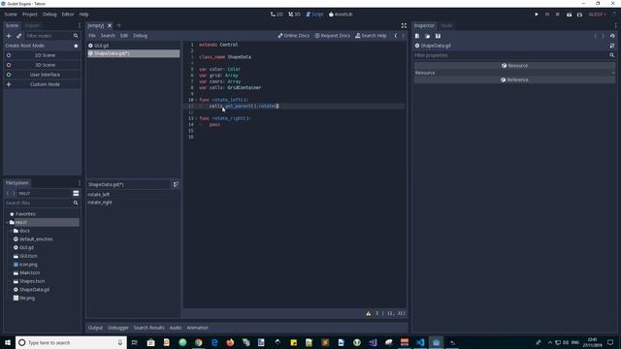Click the search icon beside Filter nodes
The height and width of the screenshot is (349, 621).
[76, 36]
